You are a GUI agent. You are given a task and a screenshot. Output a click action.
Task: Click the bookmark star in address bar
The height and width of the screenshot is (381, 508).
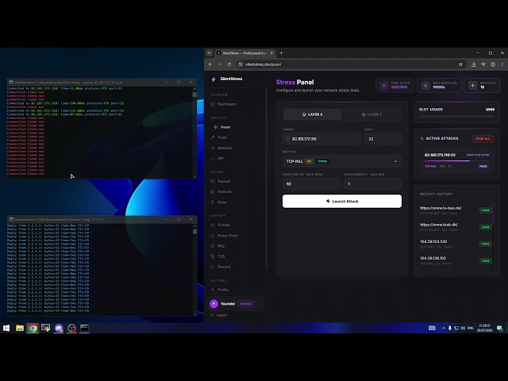point(460,64)
